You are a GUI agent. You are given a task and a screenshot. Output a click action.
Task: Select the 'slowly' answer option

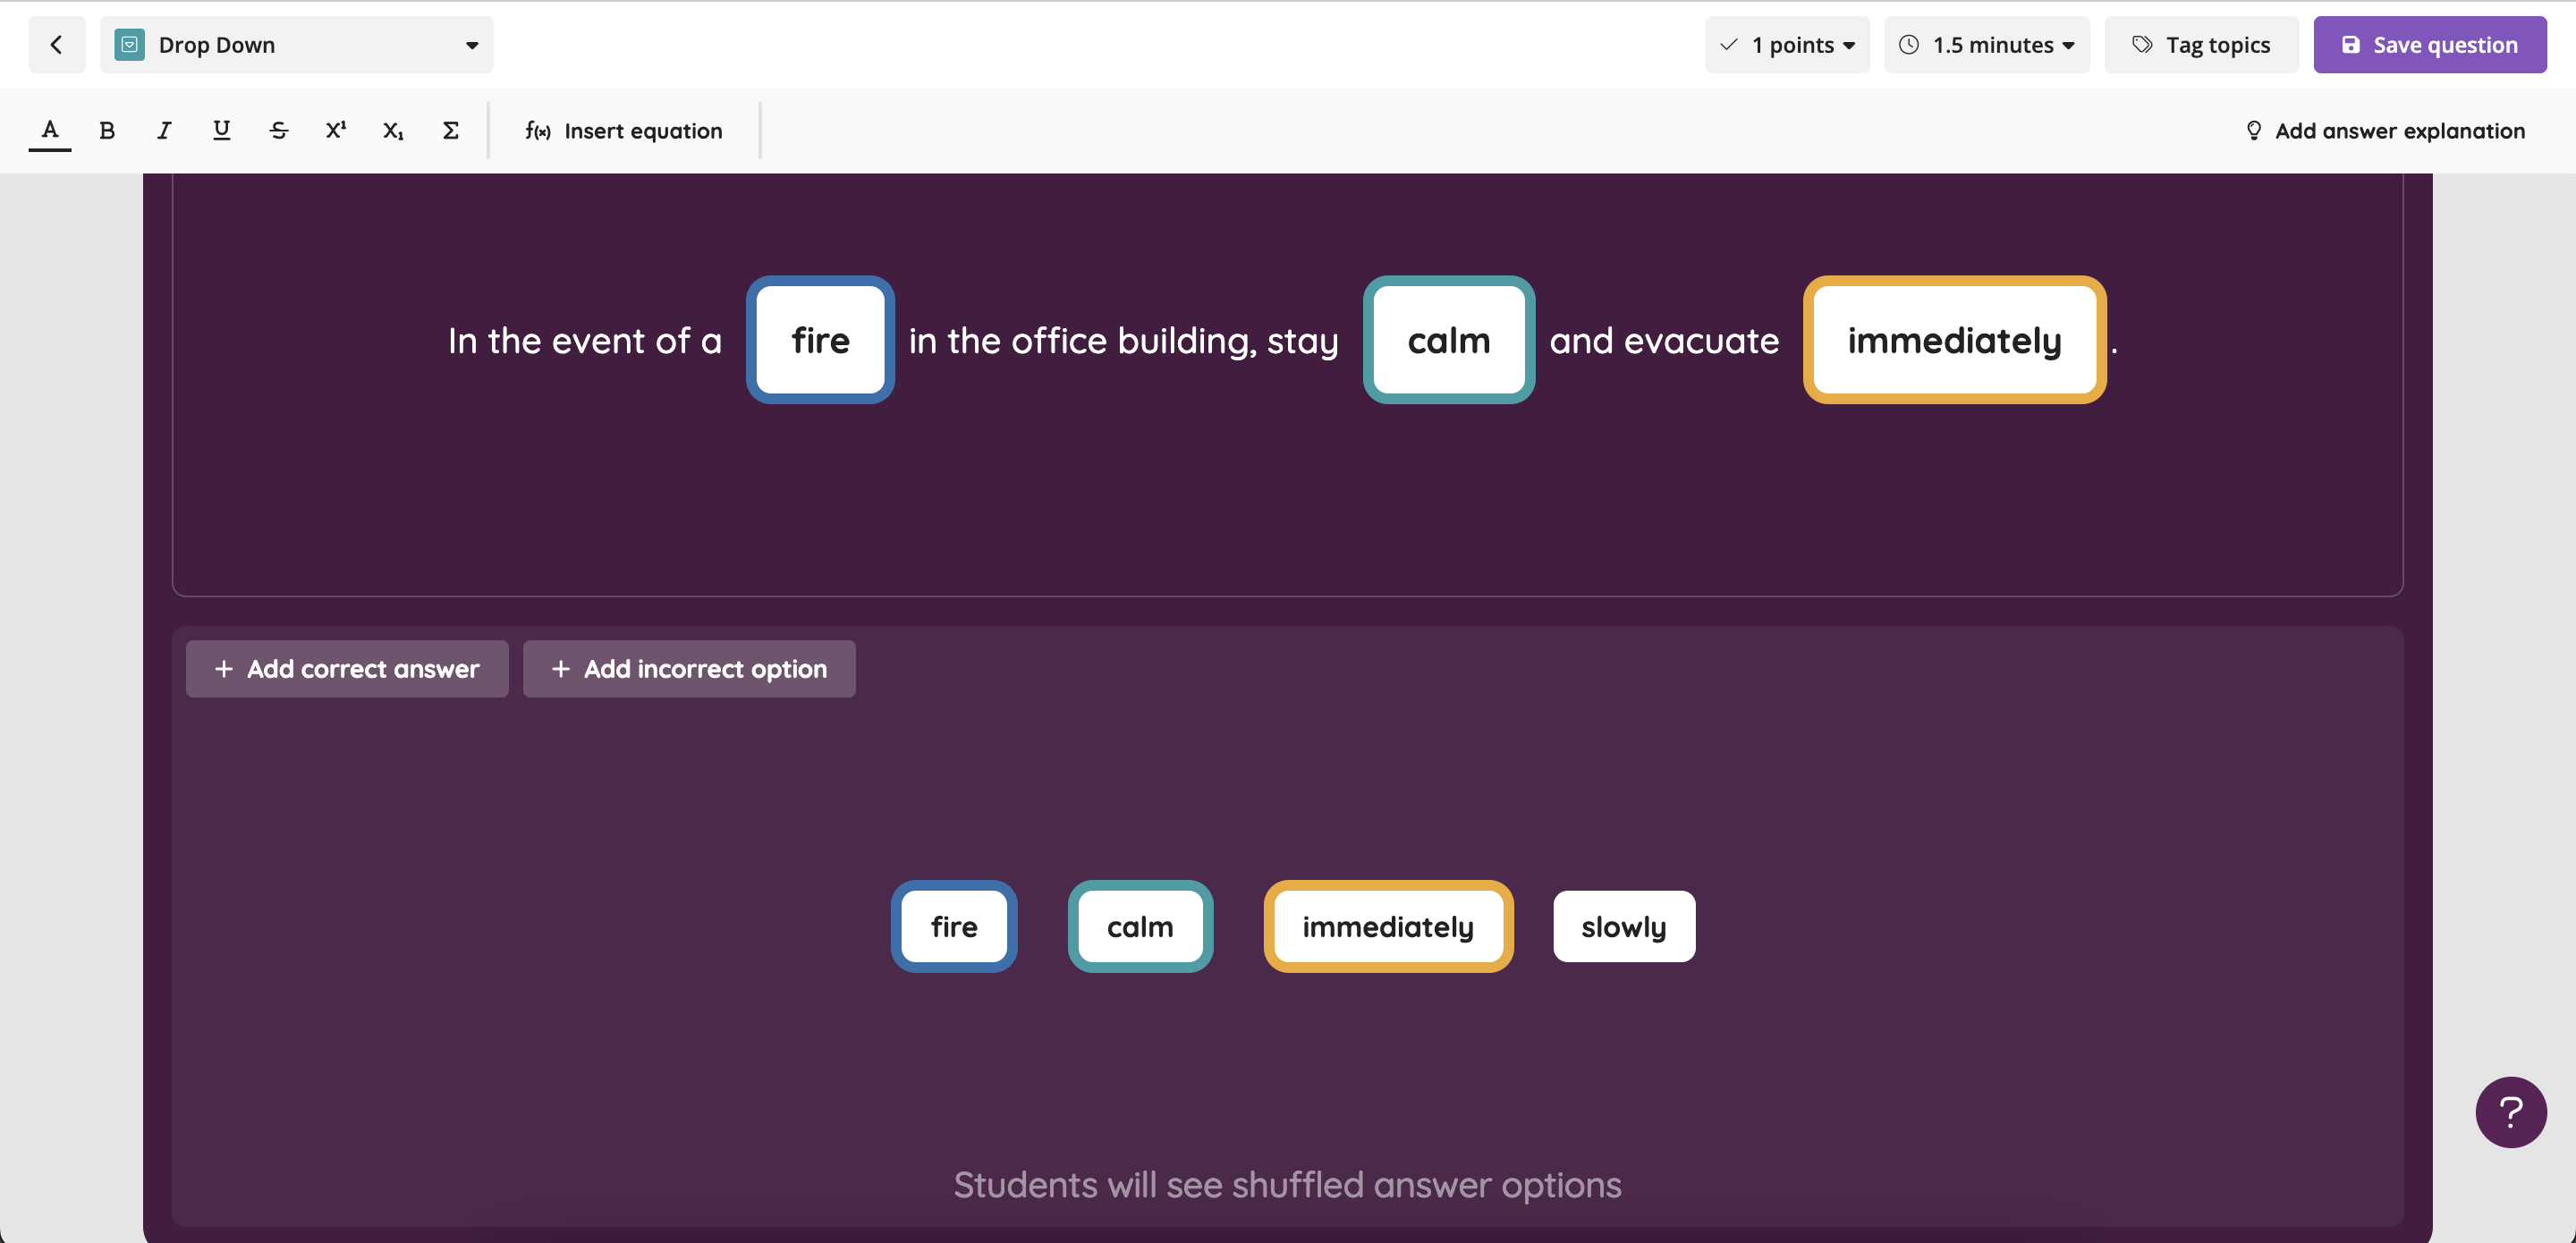[x=1623, y=926]
